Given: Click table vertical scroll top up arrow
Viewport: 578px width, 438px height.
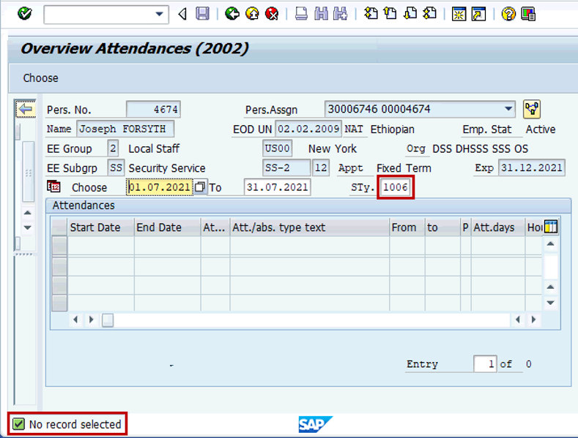Looking at the screenshot, I should point(551,243).
